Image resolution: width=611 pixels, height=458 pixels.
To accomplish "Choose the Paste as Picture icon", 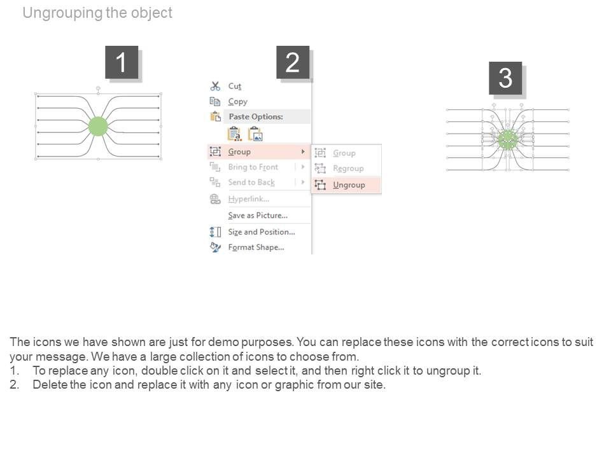I will click(x=255, y=134).
